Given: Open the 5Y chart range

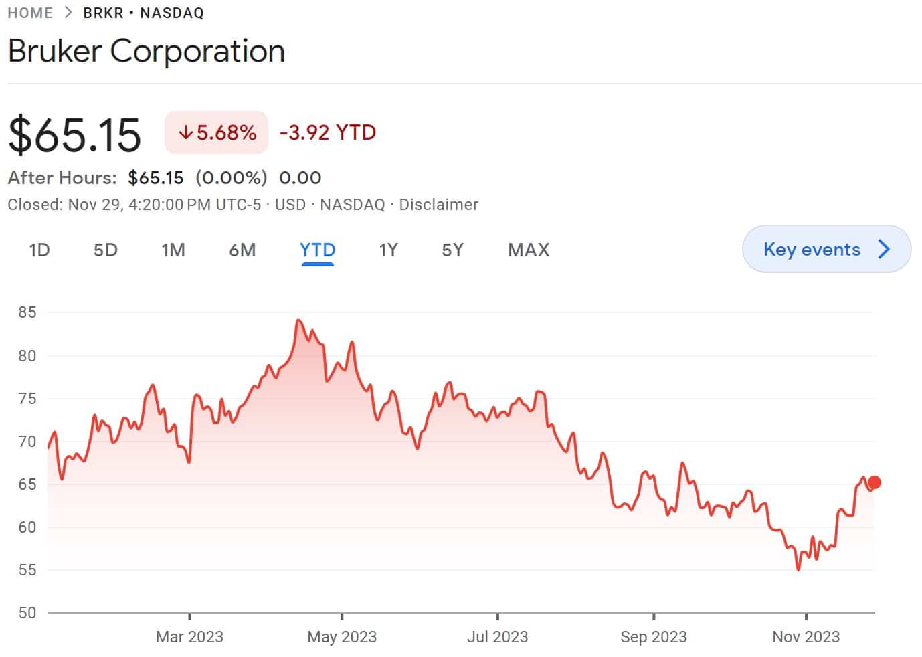Looking at the screenshot, I should coord(452,250).
